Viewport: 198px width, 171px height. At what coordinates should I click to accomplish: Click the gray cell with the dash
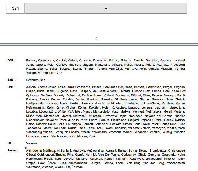pos(106,8)
